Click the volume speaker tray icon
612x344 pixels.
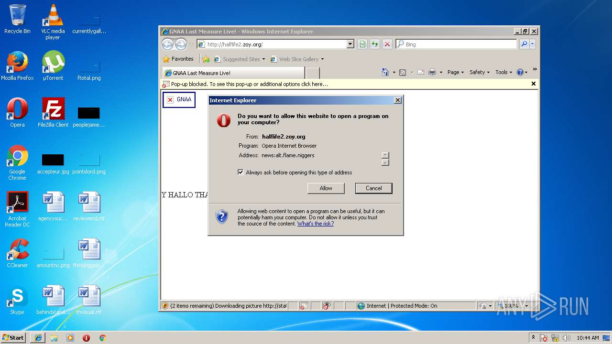(x=567, y=338)
